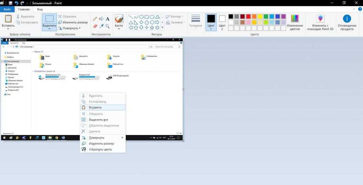Click Обратить цвета in context menu
The height and width of the screenshot is (185, 363).
tap(100, 149)
